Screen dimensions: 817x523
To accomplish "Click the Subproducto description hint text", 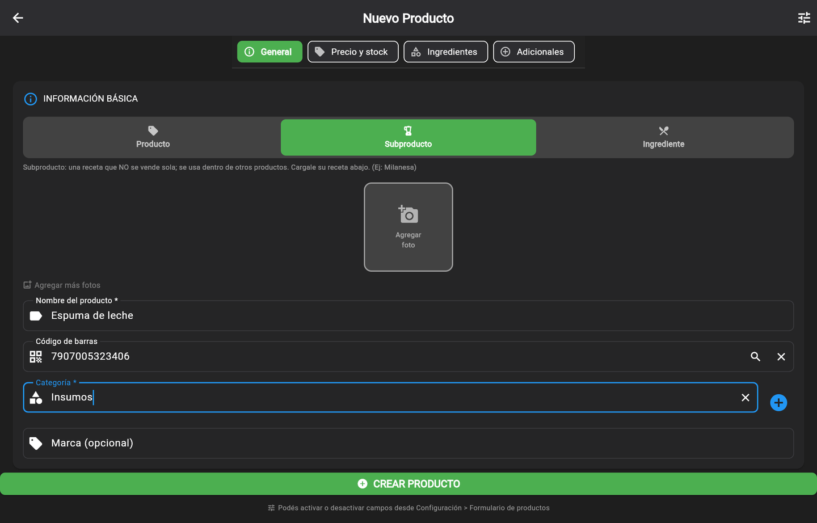I will pos(220,167).
